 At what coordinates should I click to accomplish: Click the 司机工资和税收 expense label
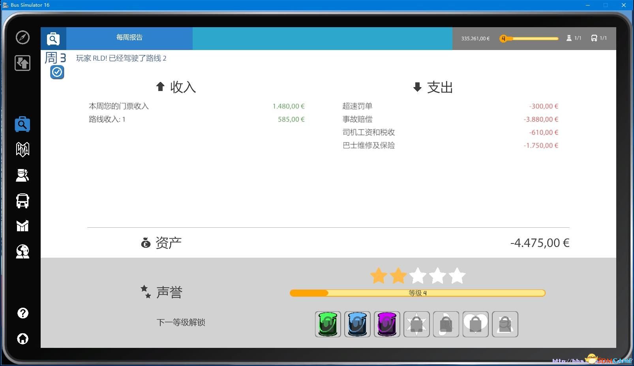point(369,132)
